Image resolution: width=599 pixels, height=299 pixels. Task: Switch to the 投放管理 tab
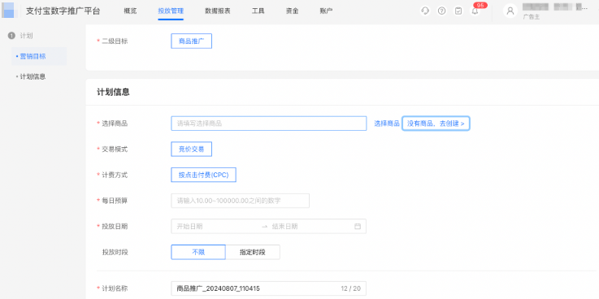[x=171, y=11]
